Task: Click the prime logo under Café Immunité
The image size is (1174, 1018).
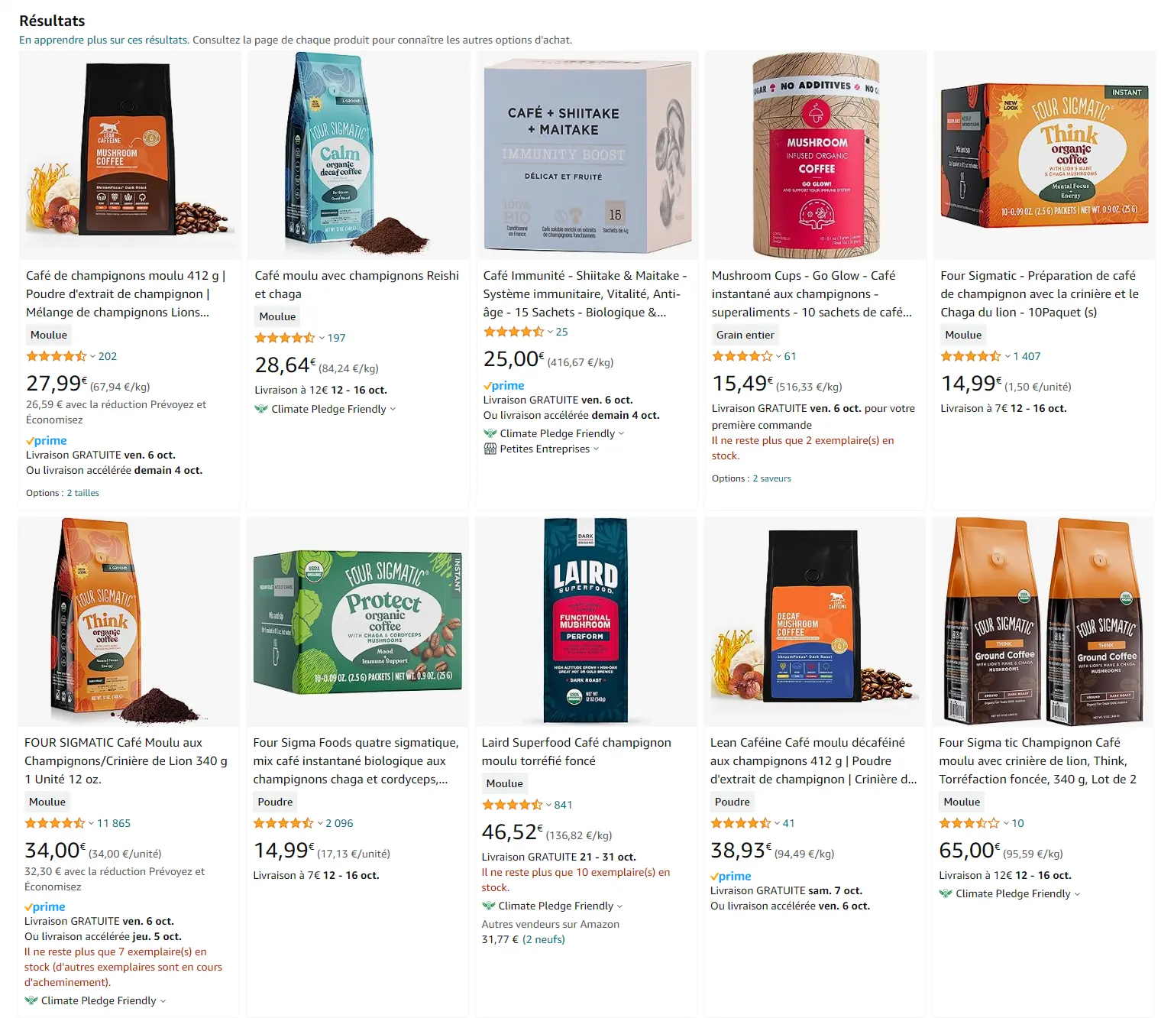Action: pos(504,386)
